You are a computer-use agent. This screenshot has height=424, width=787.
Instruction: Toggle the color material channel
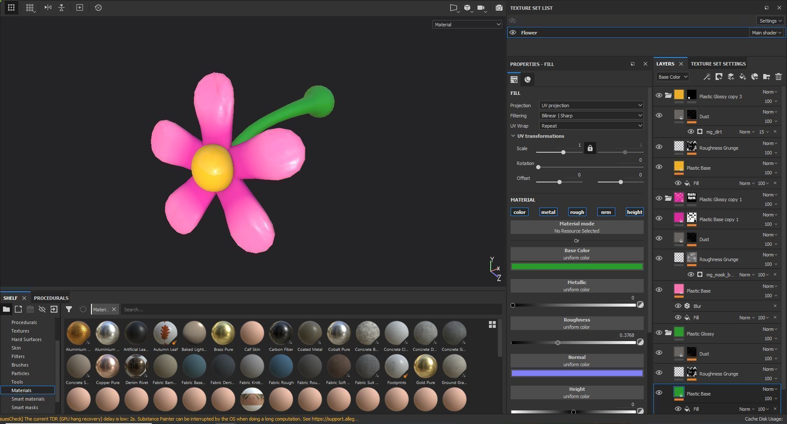tap(520, 212)
